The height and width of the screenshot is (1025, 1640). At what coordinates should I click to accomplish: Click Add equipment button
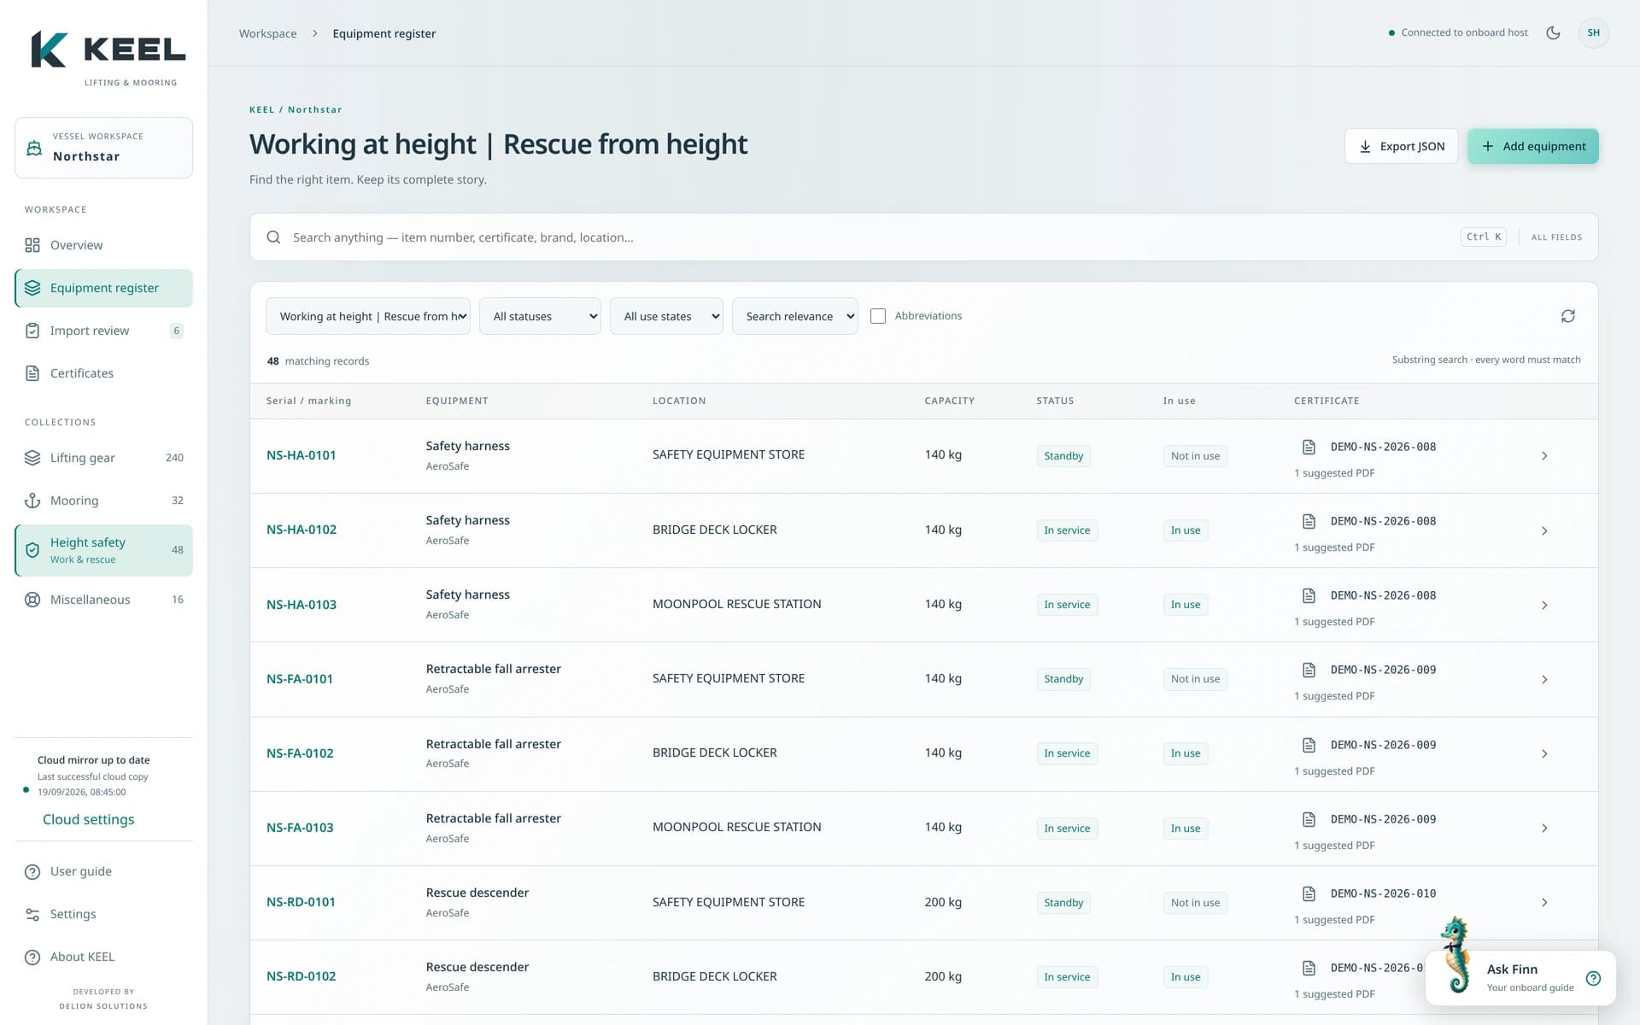pos(1532,146)
